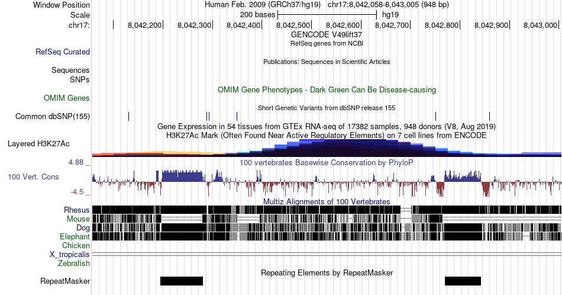562x295 pixels.
Task: Click Short Genetic Variants from dbSNP title
Action: tap(327, 108)
